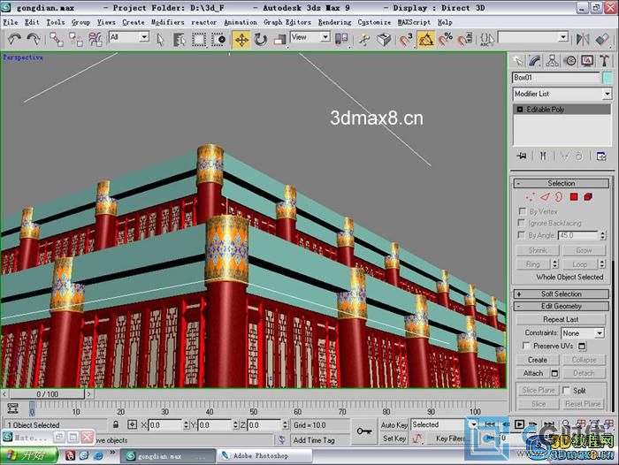Click the Mirror tool icon
Screen dimensions: 619x465
tap(583, 39)
